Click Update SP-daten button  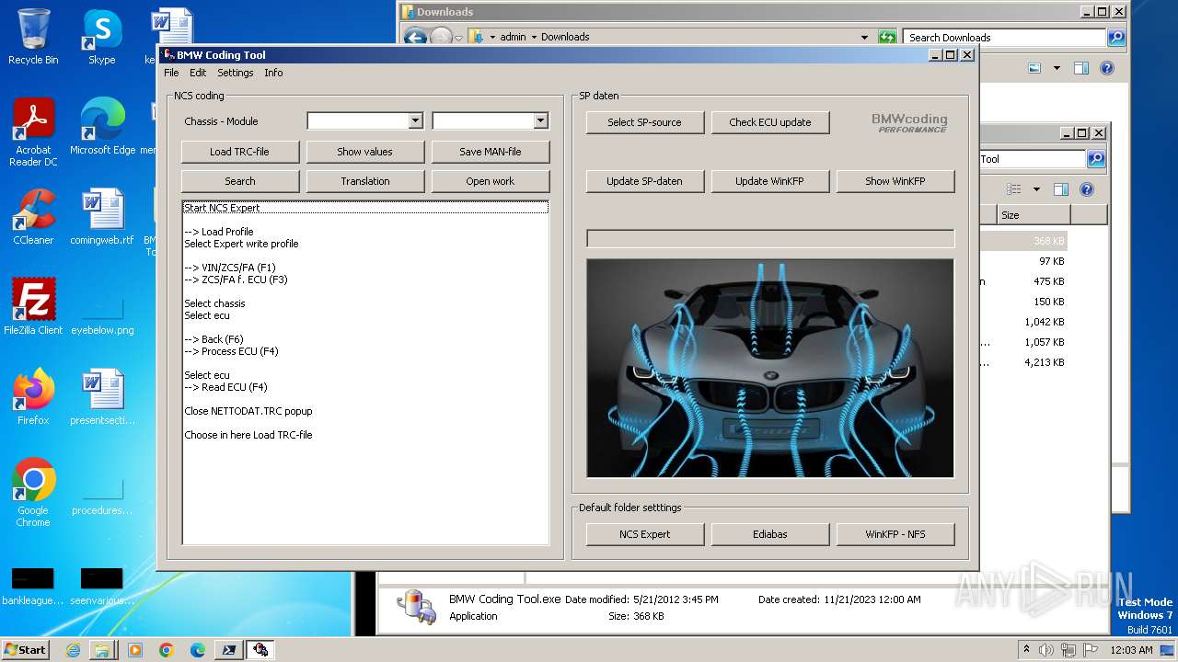(x=644, y=181)
